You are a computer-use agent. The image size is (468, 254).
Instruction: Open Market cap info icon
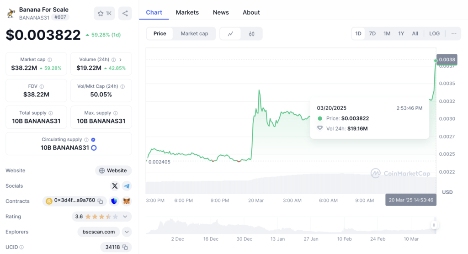[x=50, y=60]
